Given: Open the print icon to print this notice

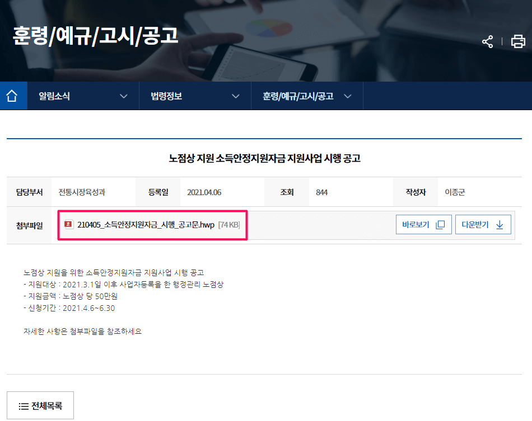Looking at the screenshot, I should tap(518, 41).
